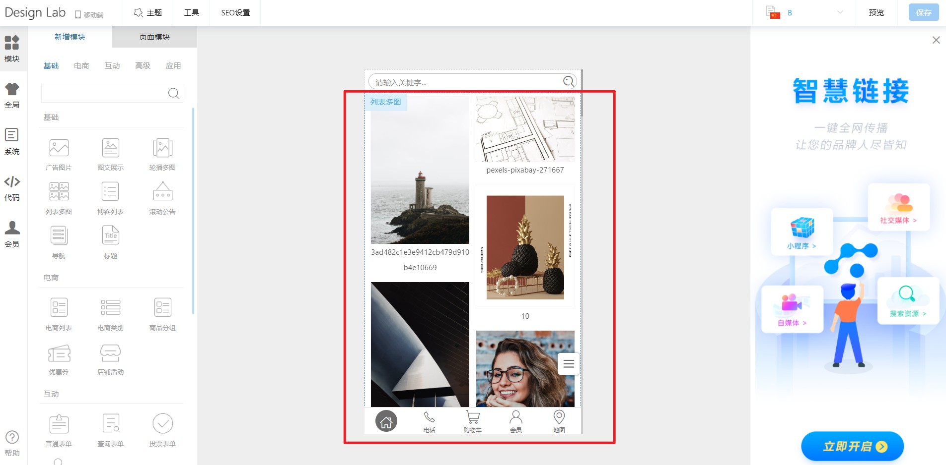Click the 保存 save button

click(924, 12)
